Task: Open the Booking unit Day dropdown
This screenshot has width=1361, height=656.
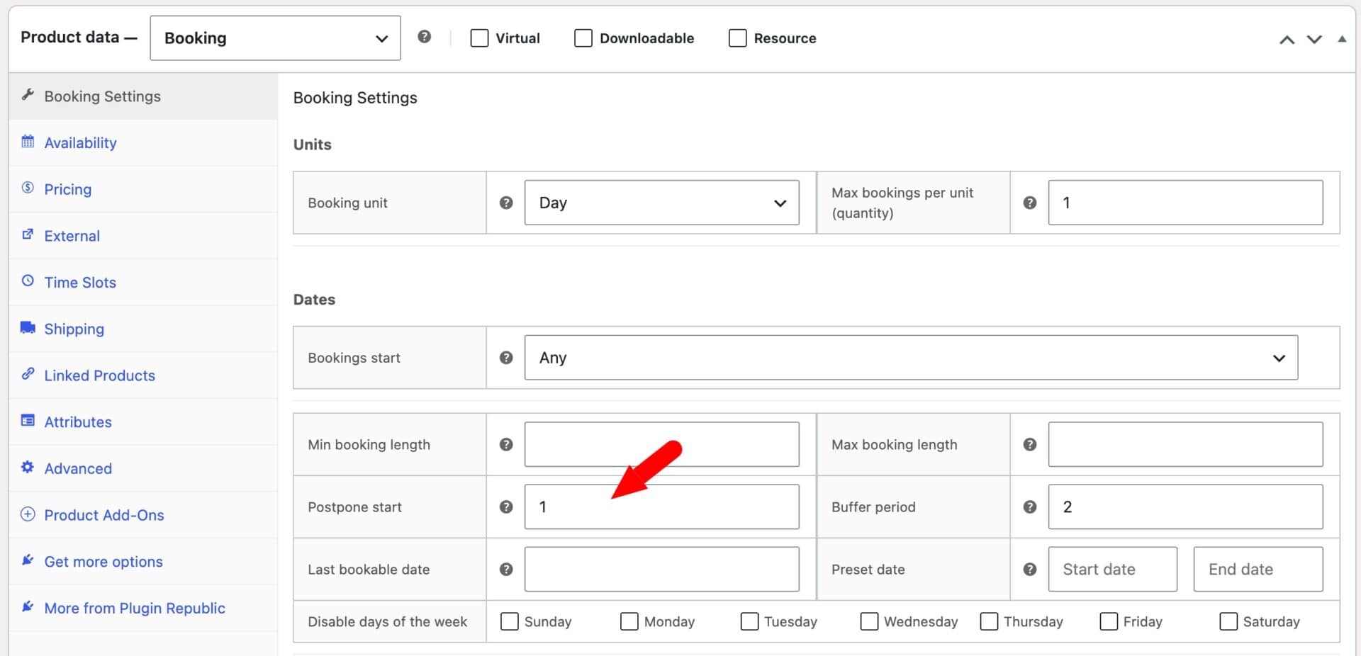Action: (661, 203)
